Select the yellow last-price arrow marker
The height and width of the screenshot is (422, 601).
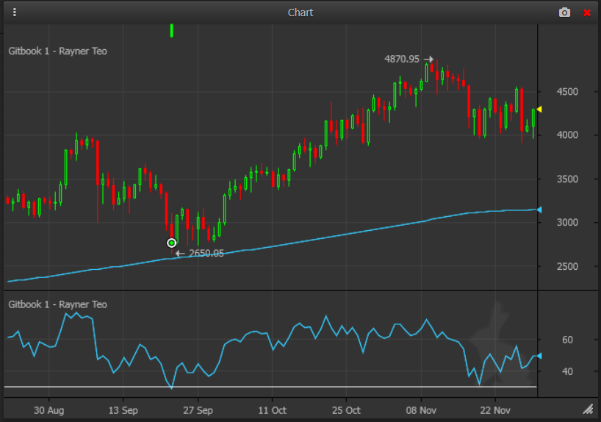click(539, 110)
